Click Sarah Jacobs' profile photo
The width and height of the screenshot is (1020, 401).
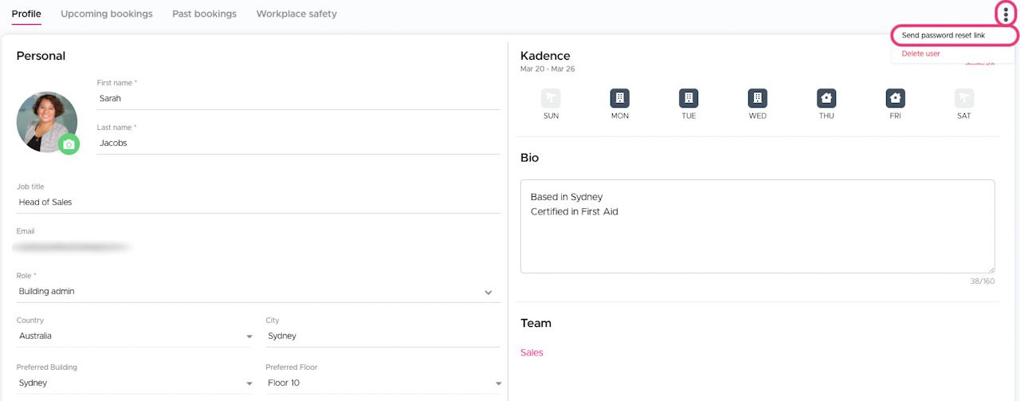[x=46, y=121]
